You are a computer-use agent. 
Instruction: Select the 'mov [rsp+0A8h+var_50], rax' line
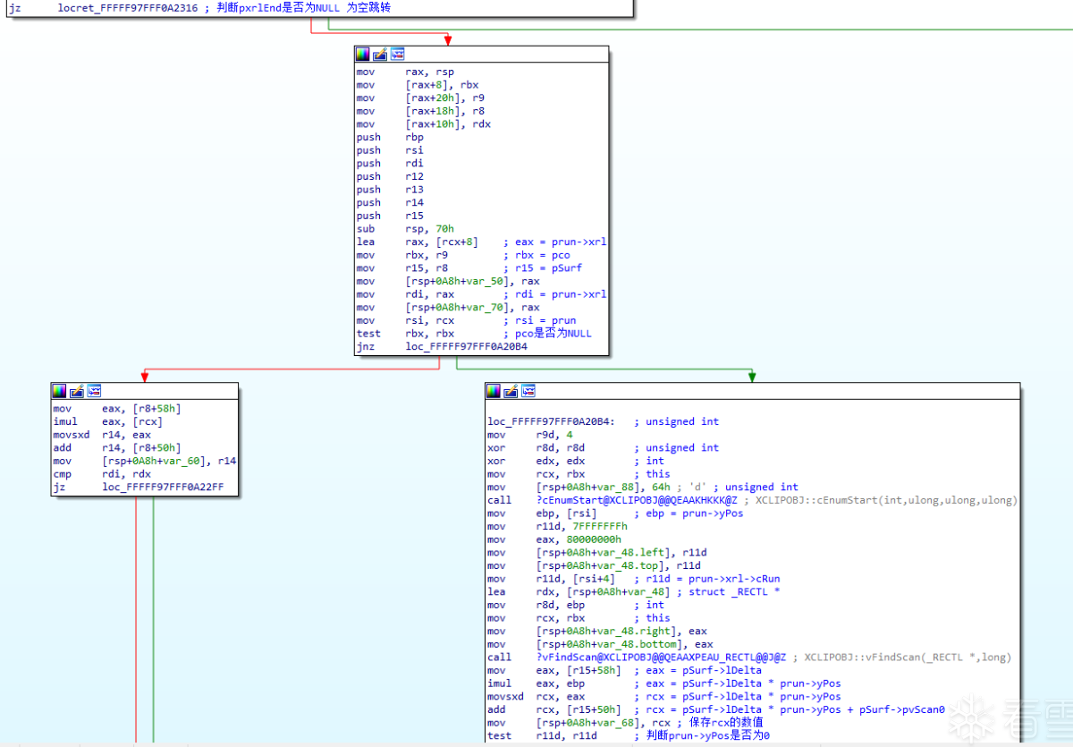tap(448, 281)
